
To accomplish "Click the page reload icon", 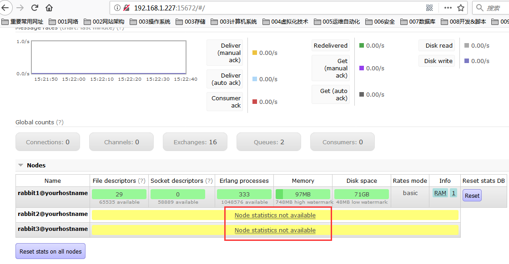I will tap(34, 8).
